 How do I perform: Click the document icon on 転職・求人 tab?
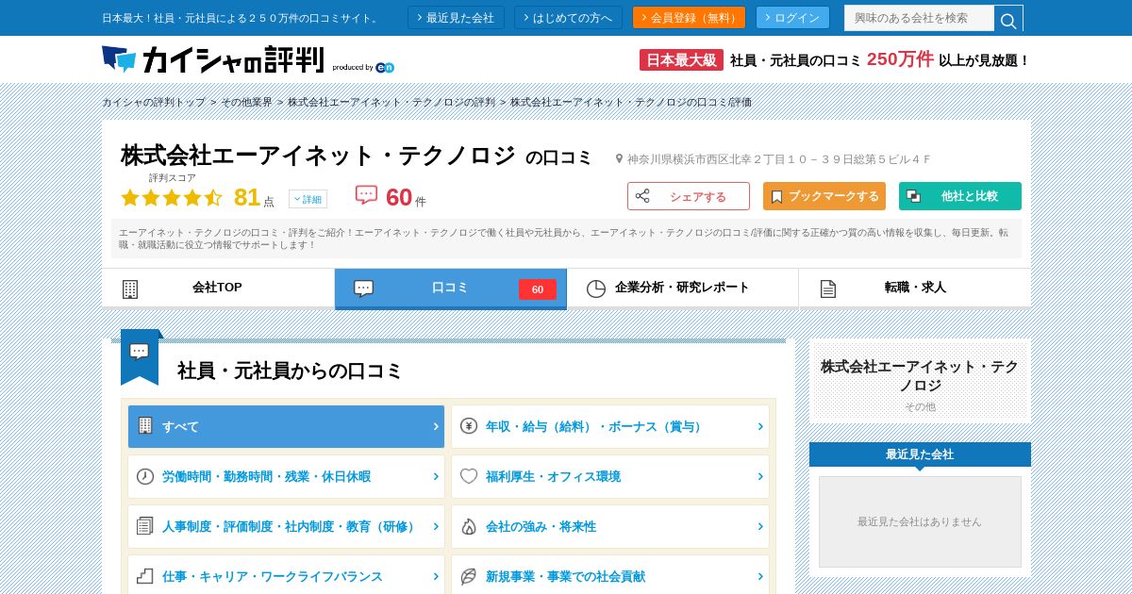click(828, 289)
